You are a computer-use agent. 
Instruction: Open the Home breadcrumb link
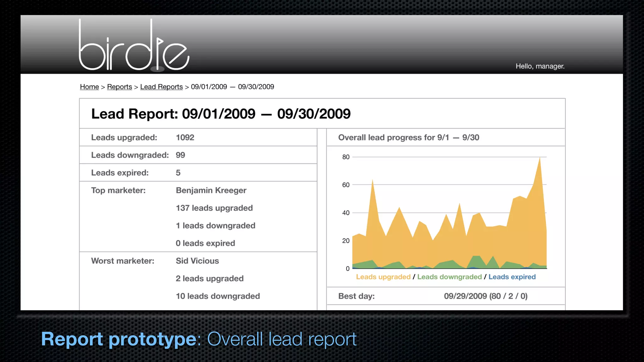(89, 87)
